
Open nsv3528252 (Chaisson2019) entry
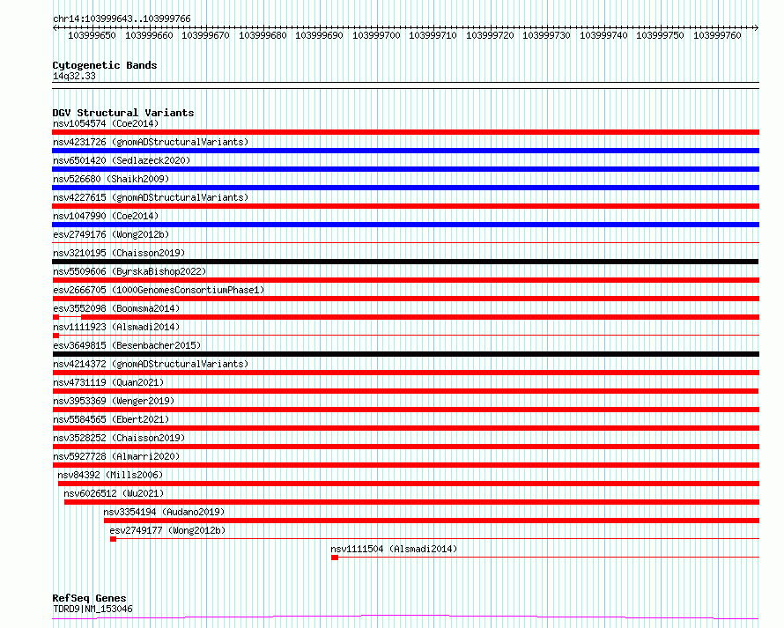[x=119, y=438]
